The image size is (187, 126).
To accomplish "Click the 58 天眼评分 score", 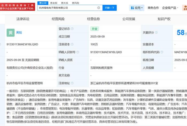I will click(x=181, y=32).
